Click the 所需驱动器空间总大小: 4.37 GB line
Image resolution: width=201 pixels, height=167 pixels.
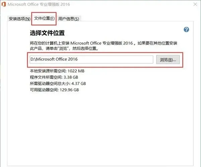(x=58, y=84)
